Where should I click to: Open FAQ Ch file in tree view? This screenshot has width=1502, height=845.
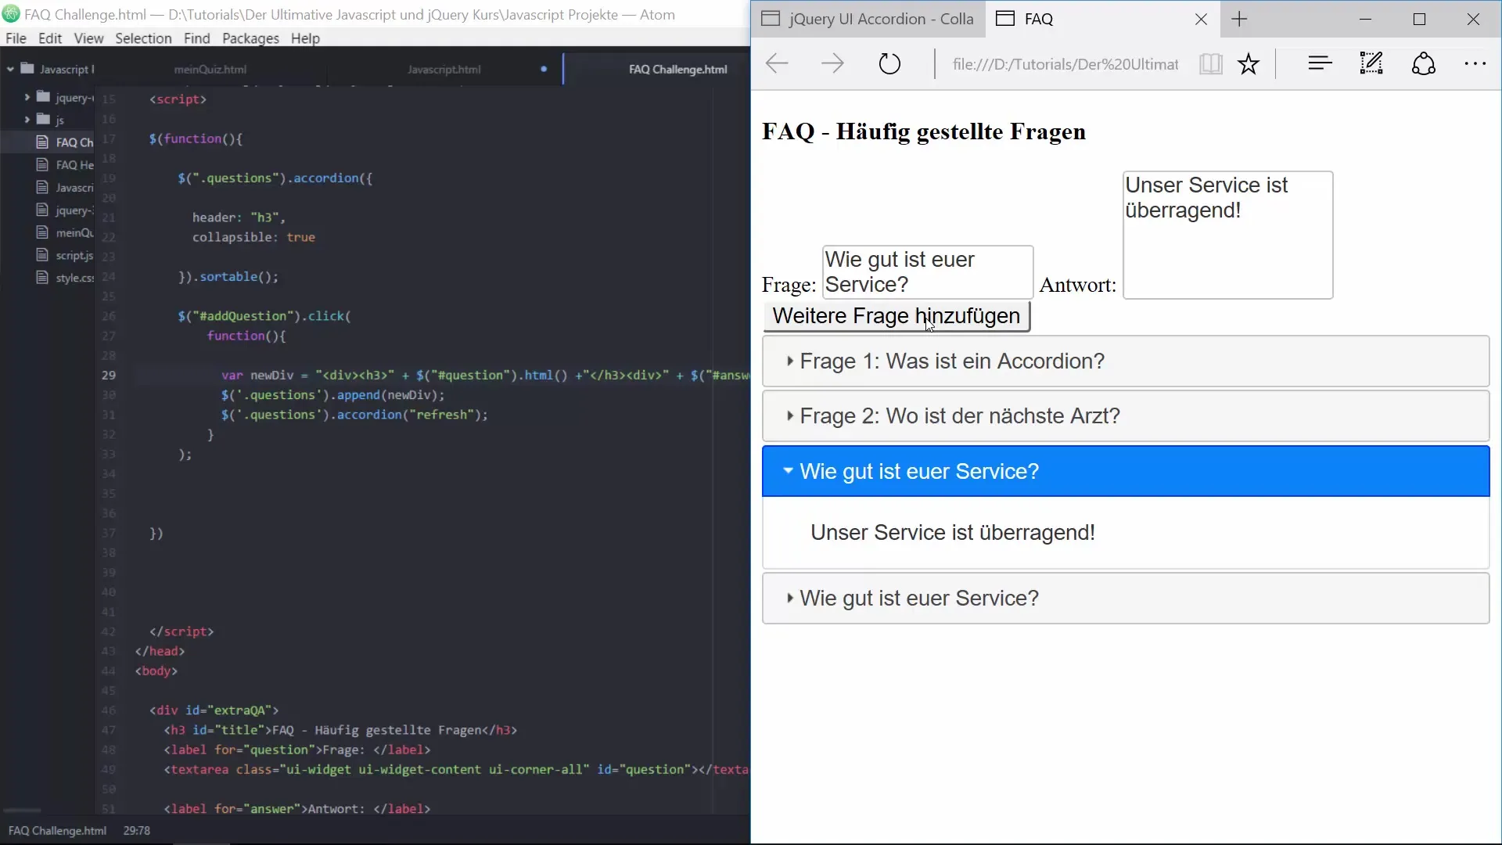click(74, 142)
